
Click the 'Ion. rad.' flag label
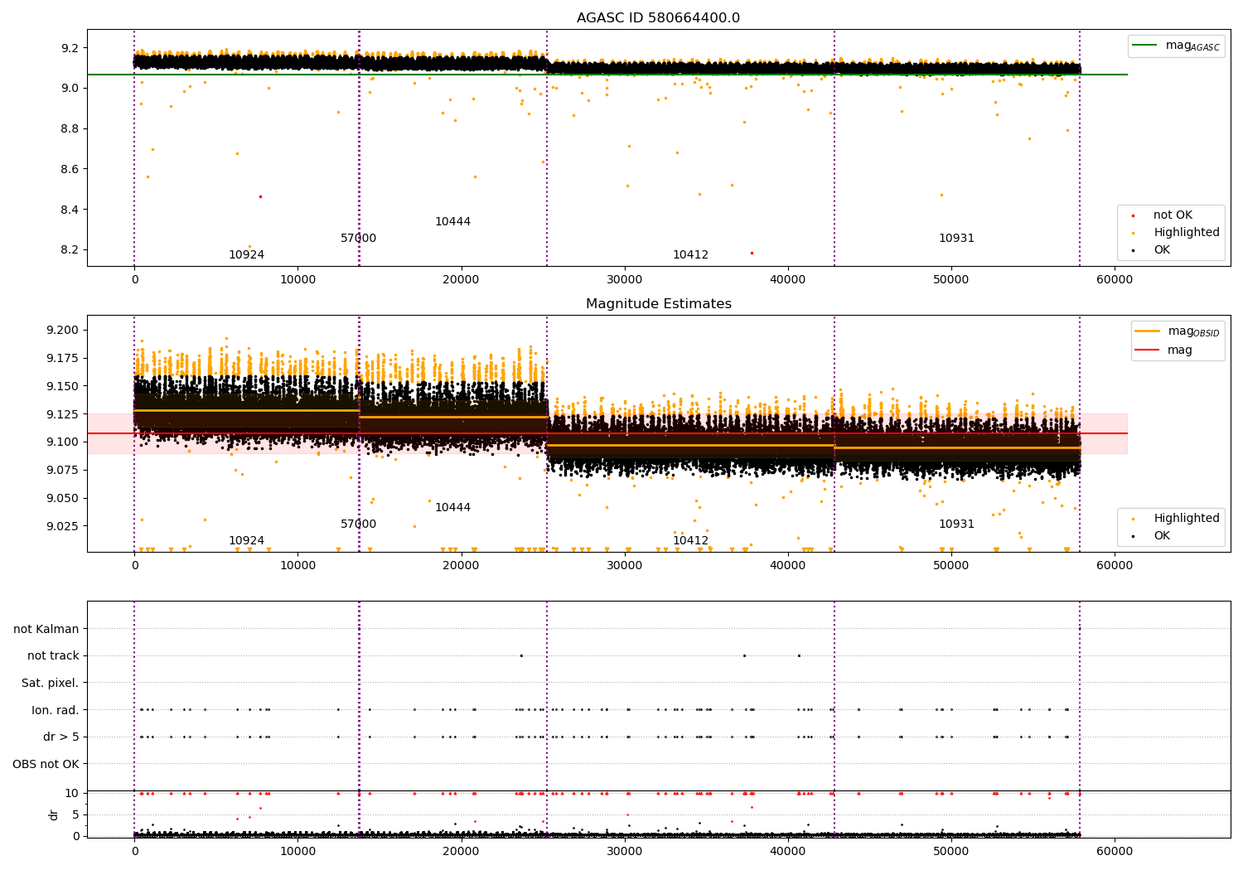[x=56, y=711]
